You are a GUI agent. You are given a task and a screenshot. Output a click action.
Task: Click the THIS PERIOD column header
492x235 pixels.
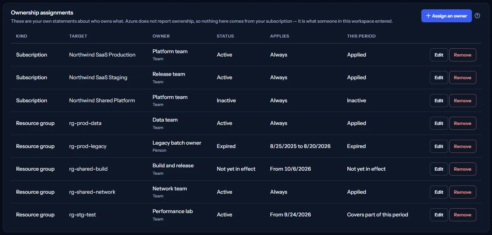coord(361,36)
